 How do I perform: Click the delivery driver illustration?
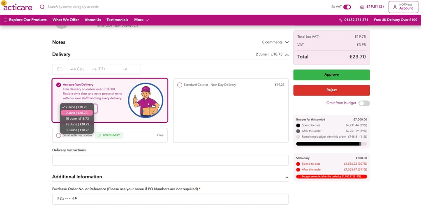(146, 100)
